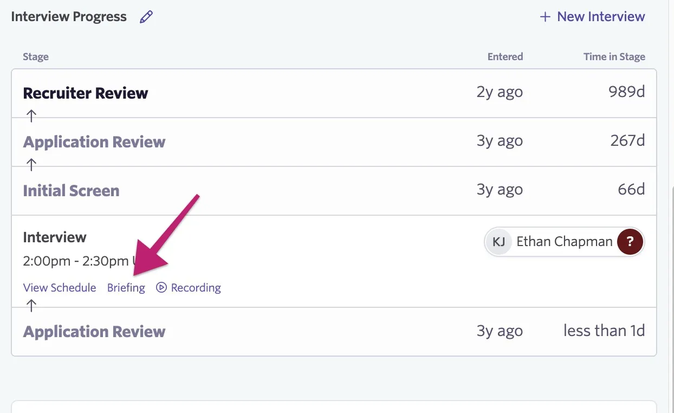Click the Entered column header

click(x=505, y=56)
